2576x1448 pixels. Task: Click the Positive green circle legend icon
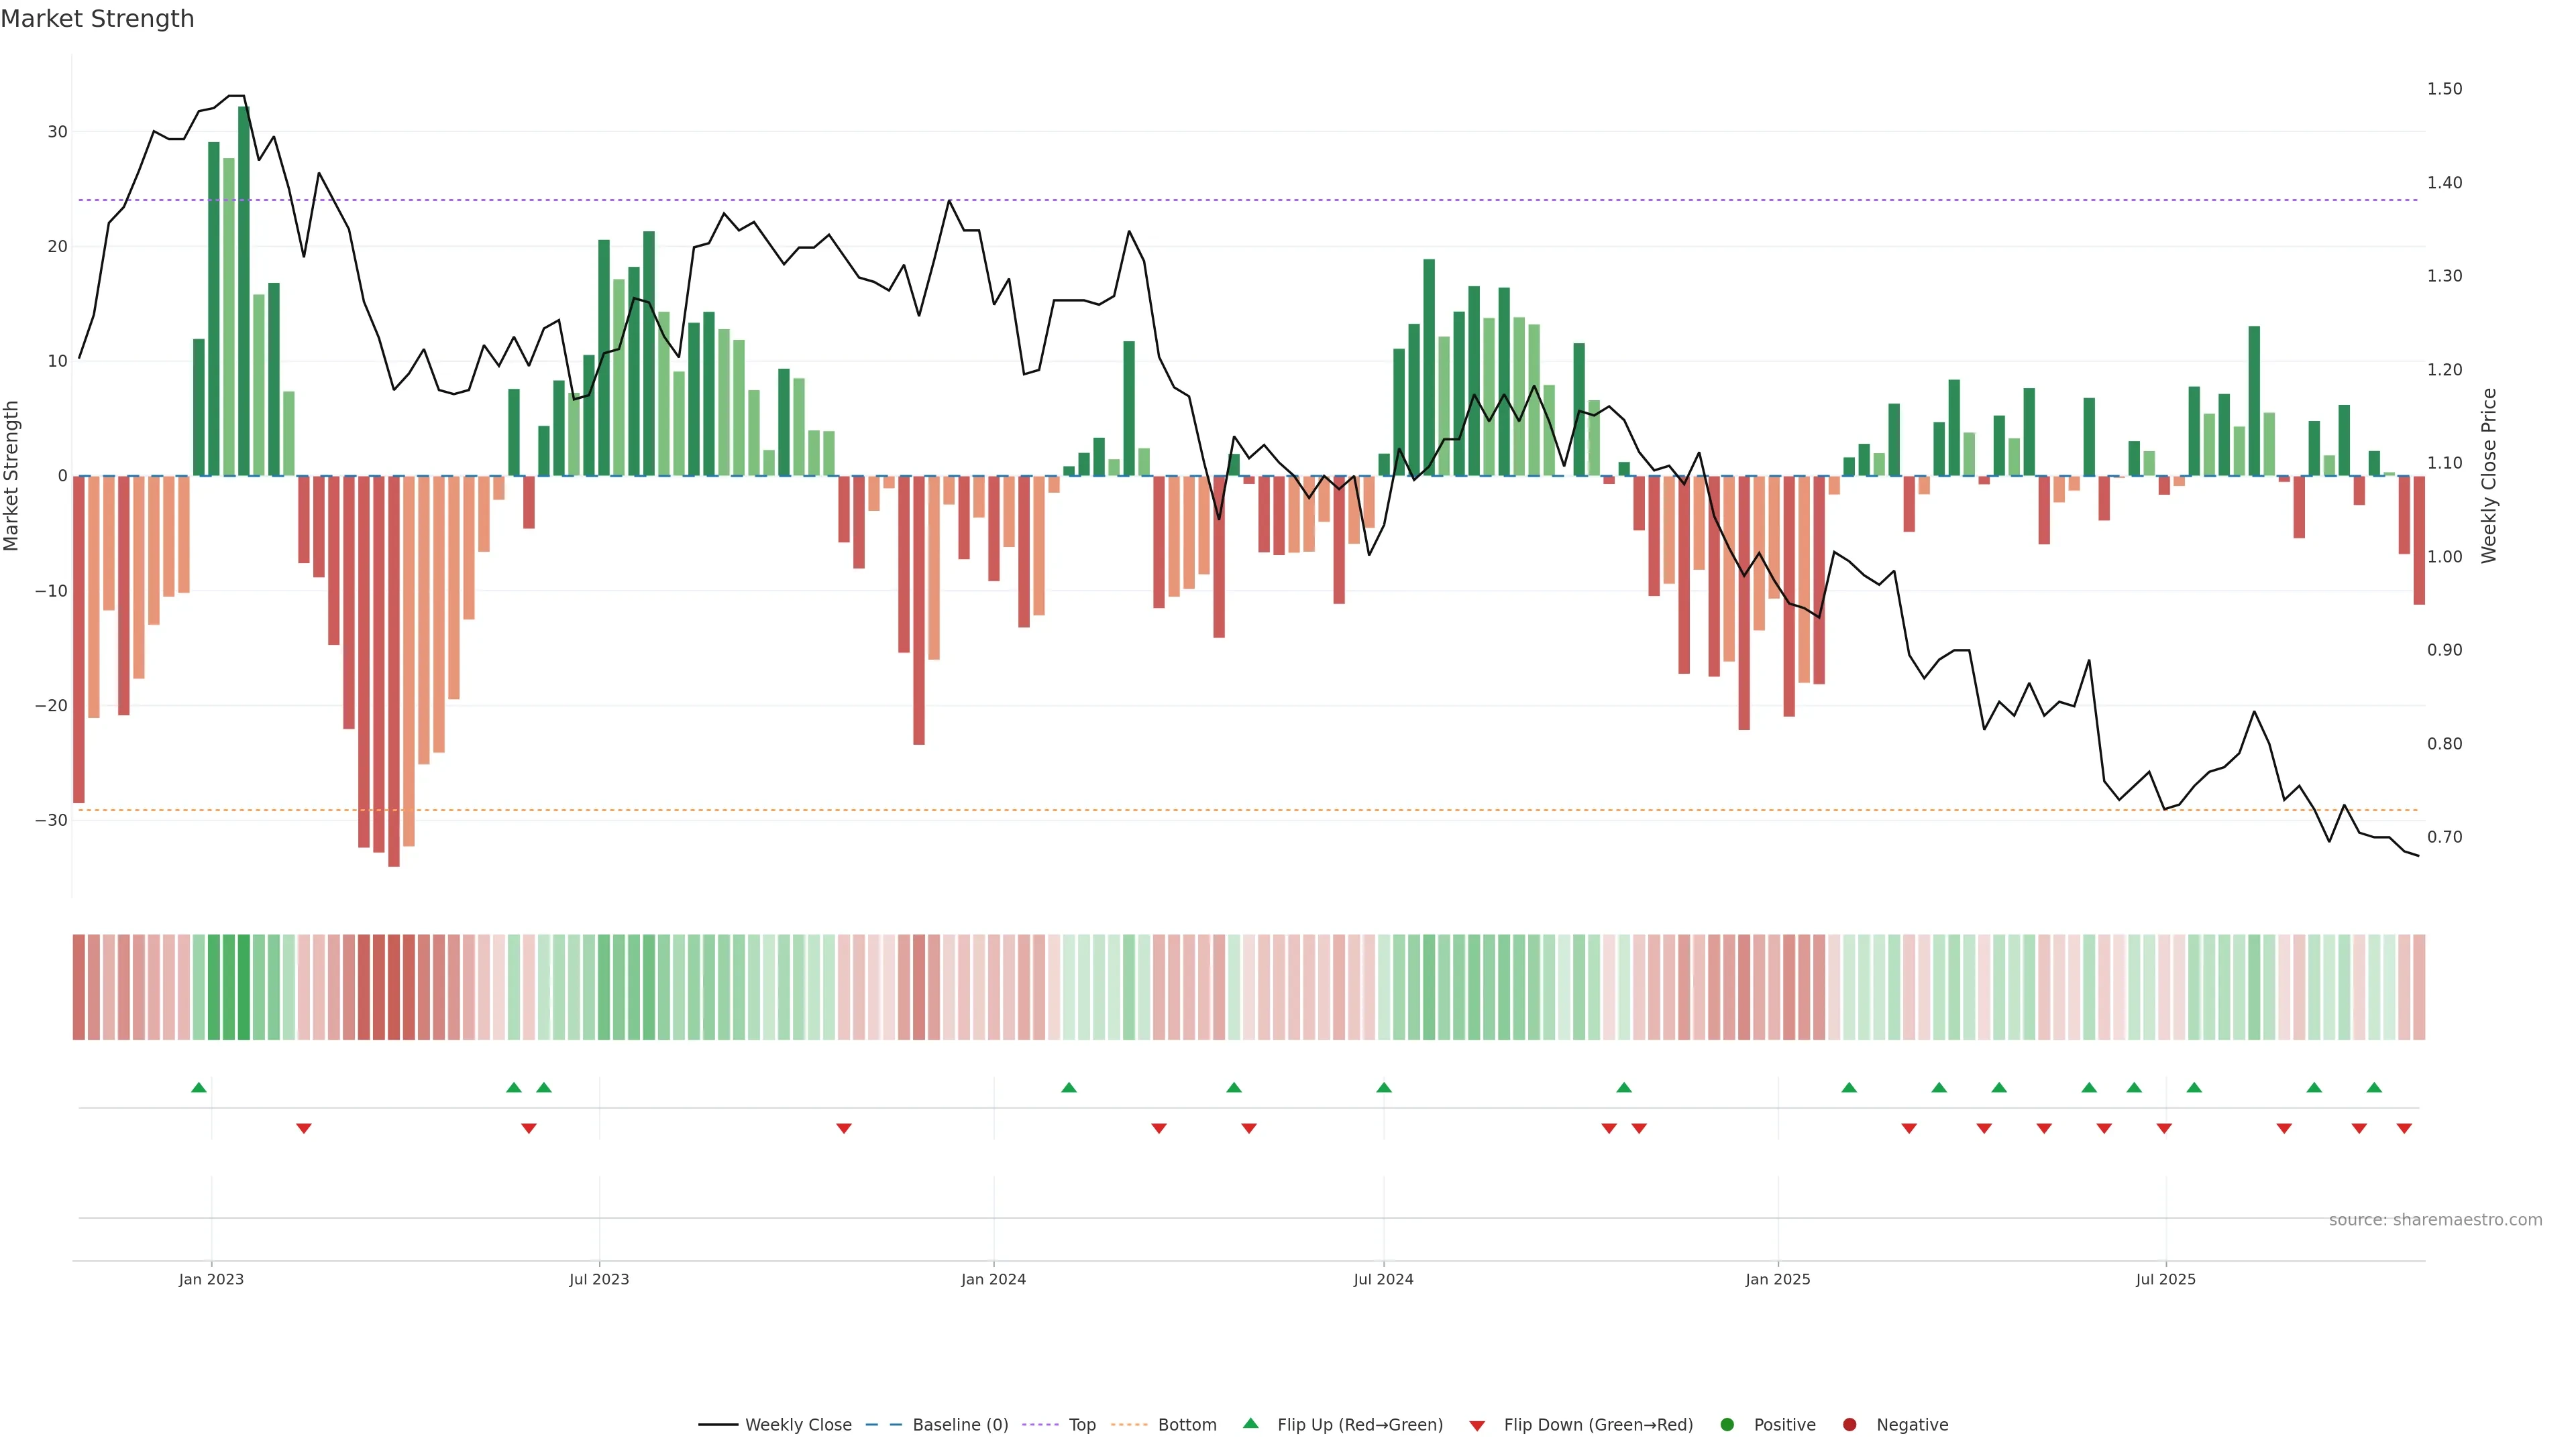(x=1727, y=1425)
